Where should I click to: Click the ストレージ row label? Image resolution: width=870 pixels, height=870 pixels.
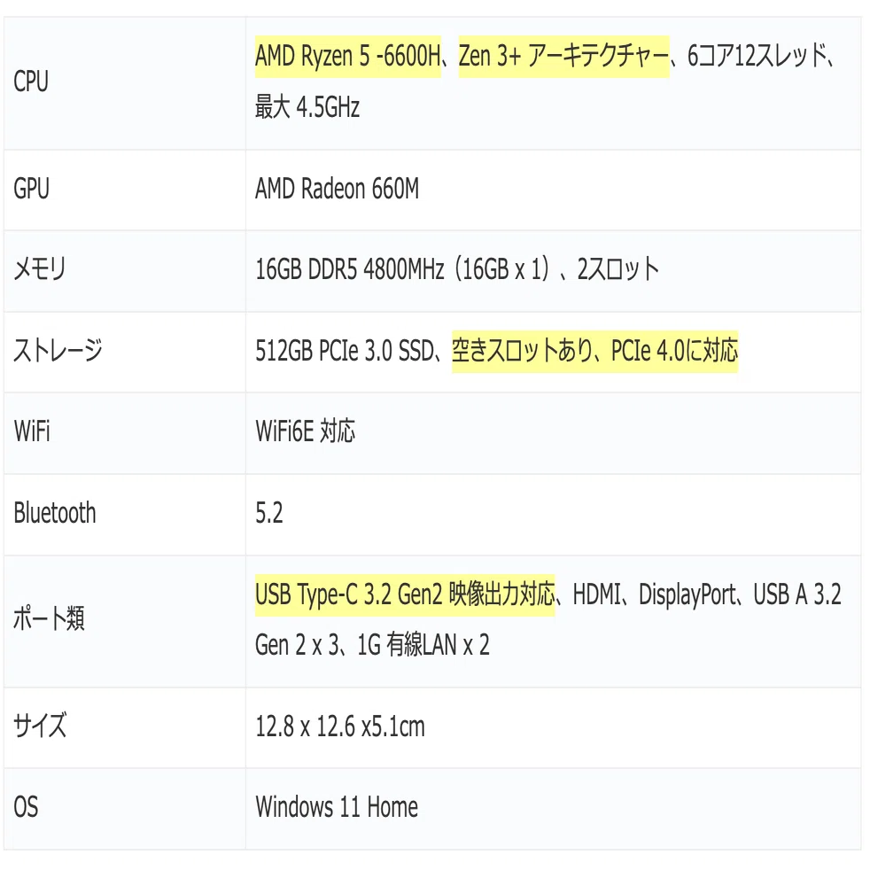click(58, 351)
